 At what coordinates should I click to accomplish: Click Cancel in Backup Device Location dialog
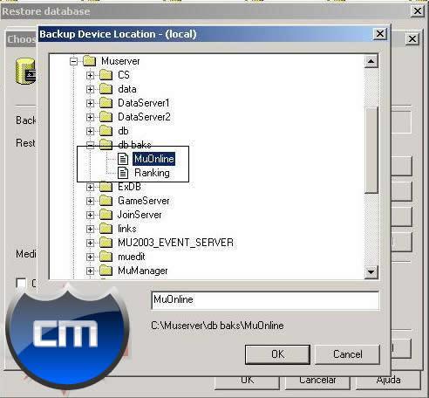[x=347, y=354]
